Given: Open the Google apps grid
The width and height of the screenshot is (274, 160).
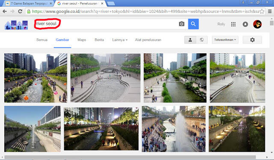Looking at the screenshot, I should (233, 24).
